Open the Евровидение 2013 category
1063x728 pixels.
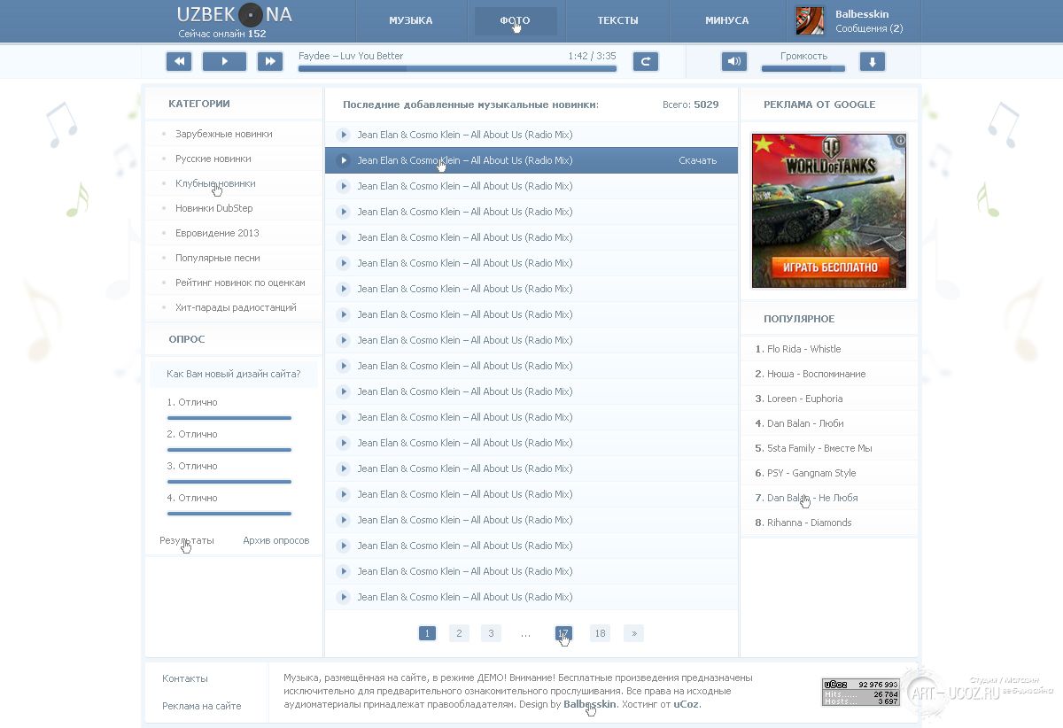[x=218, y=233]
